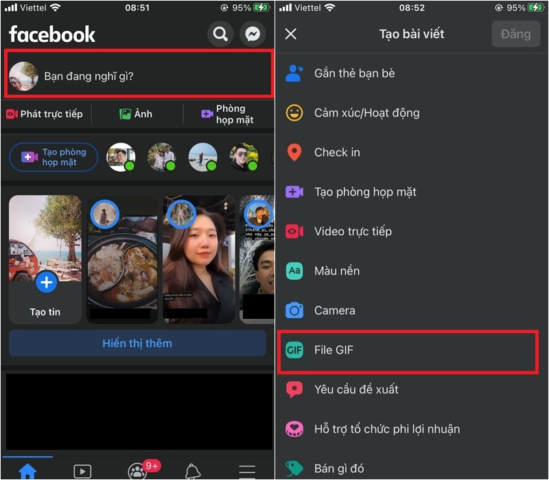Image resolution: width=549 pixels, height=480 pixels.
Task: Open Messenger via the messenger icon
Action: pyautogui.click(x=253, y=34)
